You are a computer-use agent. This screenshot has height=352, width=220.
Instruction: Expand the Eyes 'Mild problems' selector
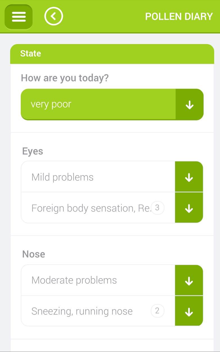click(x=98, y=177)
